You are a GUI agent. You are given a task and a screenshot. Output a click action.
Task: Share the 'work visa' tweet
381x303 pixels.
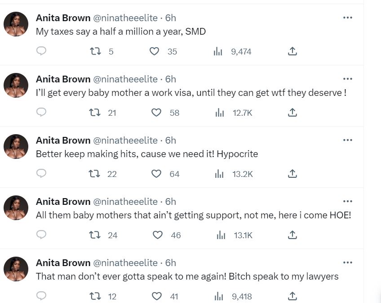coord(292,113)
